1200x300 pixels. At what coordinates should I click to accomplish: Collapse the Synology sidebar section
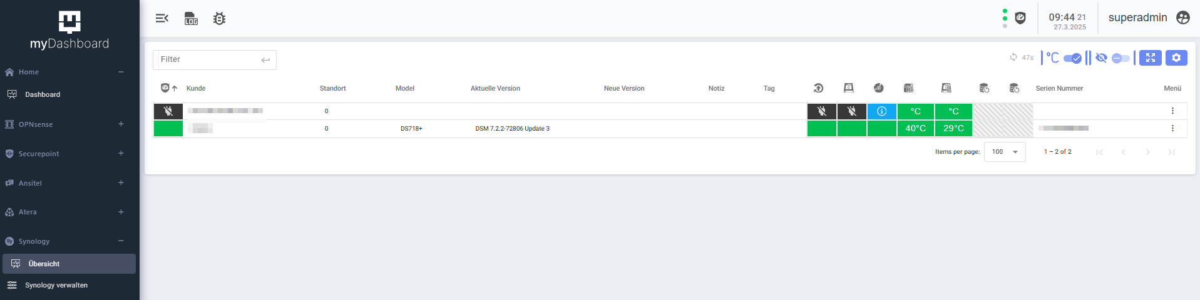tap(121, 241)
